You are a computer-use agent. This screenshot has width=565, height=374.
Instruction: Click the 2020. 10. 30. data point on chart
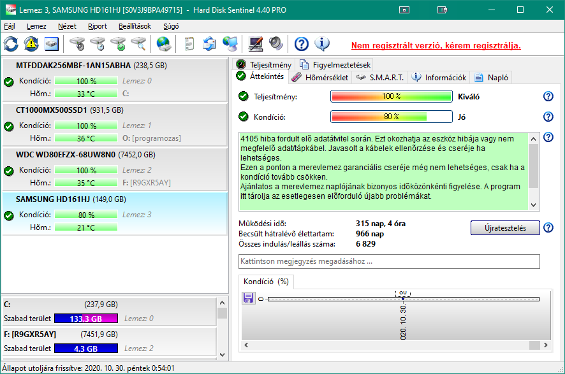coord(403,299)
